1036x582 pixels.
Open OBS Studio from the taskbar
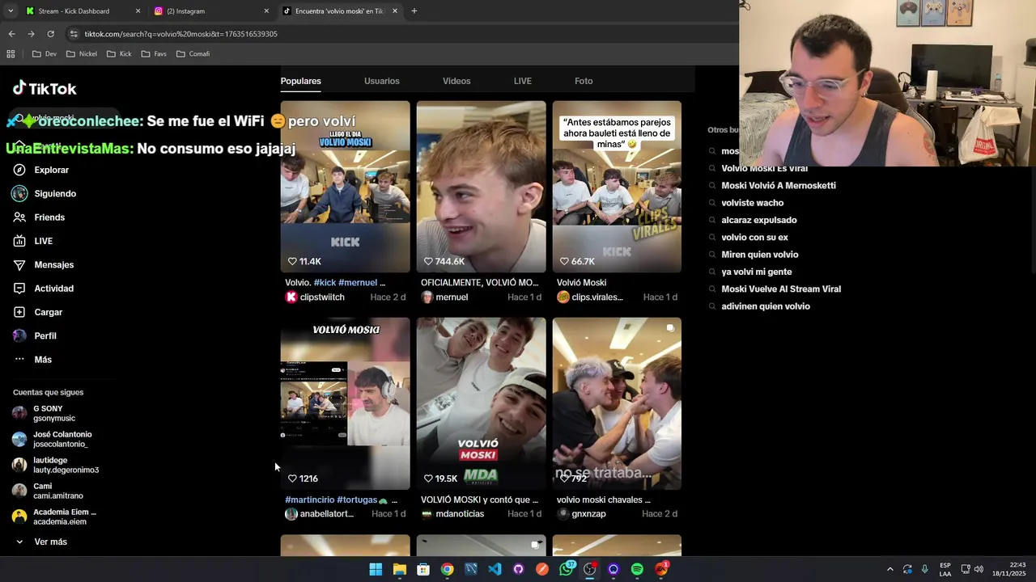pos(590,569)
